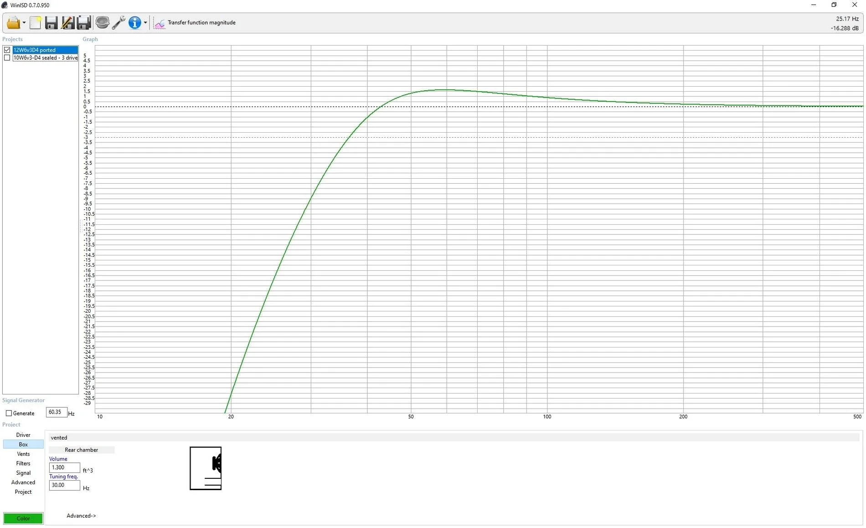Switch to the Vents tab

(23, 454)
